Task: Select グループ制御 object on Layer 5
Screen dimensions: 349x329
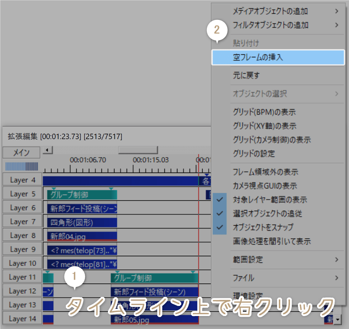Action: pyautogui.click(x=82, y=195)
